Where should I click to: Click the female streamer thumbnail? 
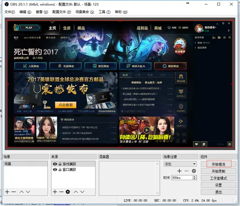pos(47,130)
